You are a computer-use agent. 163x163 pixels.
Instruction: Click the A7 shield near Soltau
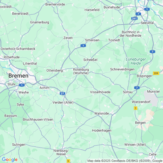tap(137, 88)
